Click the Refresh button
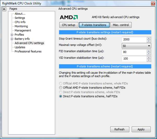This screenshot has width=157, height=139. [120, 129]
